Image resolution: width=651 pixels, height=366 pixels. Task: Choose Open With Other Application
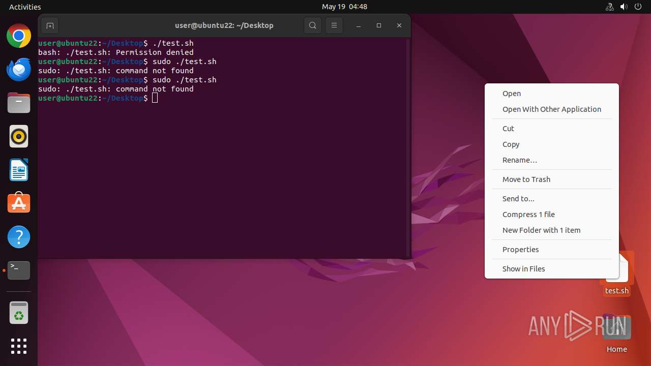click(552, 109)
